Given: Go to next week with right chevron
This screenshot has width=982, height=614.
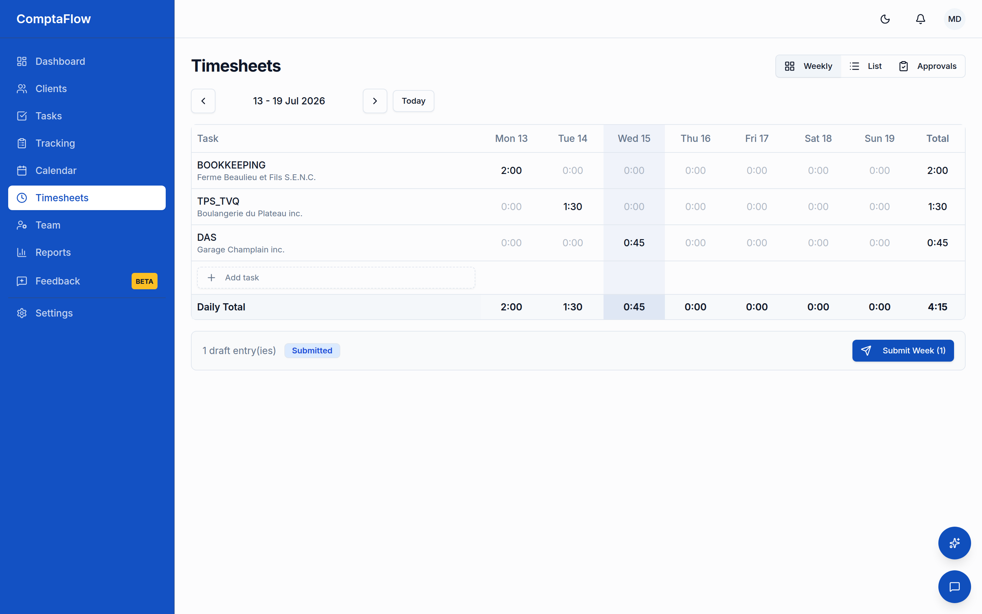Looking at the screenshot, I should (x=375, y=101).
